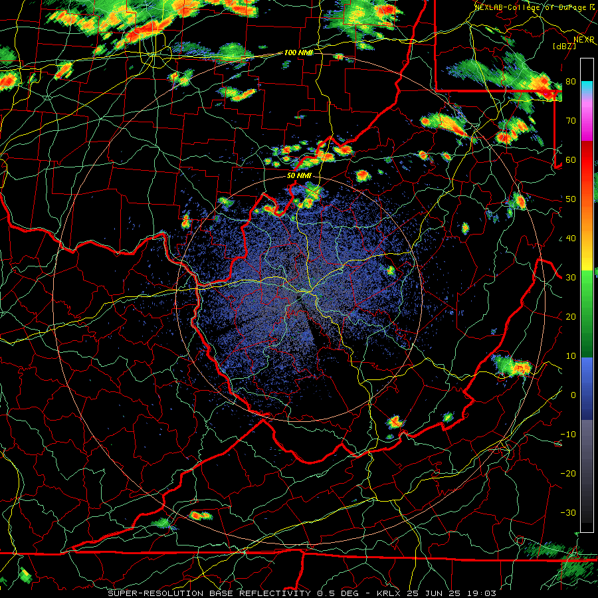This screenshot has width=598, height=598.
Task: Click the SUPER-RESOLUTION BASE REFLECTIVITY caption text
Action: 209,593
